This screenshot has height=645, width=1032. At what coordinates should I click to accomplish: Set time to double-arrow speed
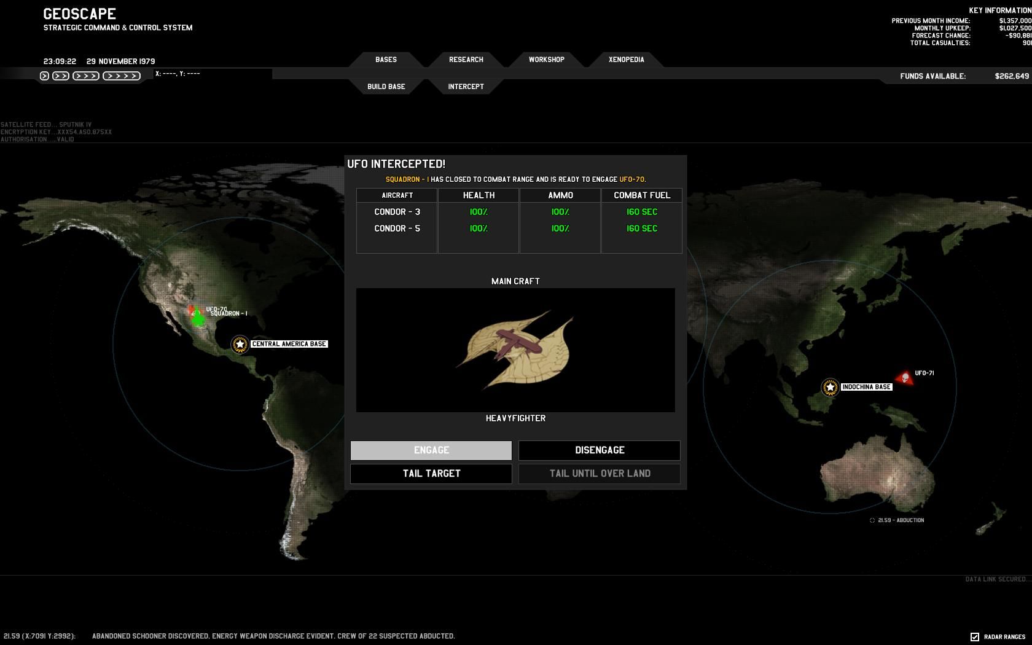click(x=61, y=76)
